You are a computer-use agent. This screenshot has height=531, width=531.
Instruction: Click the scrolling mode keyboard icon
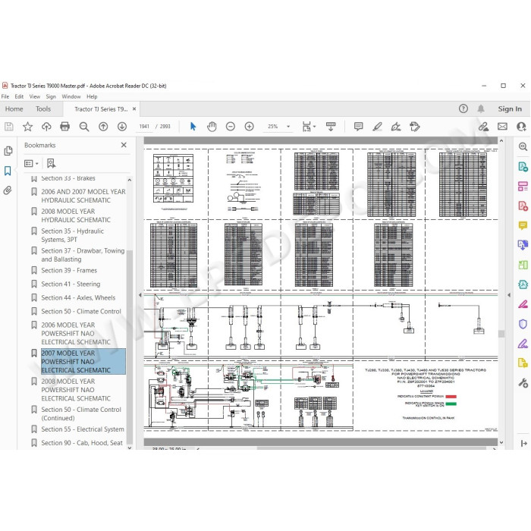point(331,127)
